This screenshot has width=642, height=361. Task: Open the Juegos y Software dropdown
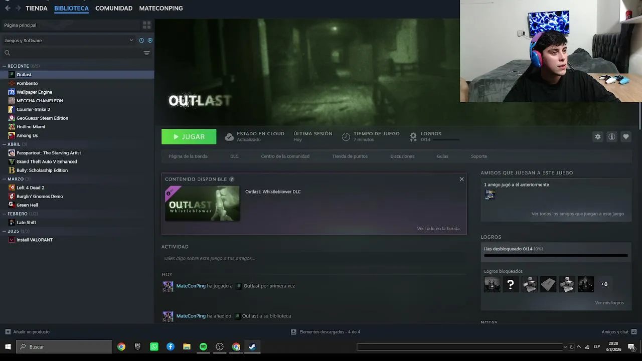[69, 41]
